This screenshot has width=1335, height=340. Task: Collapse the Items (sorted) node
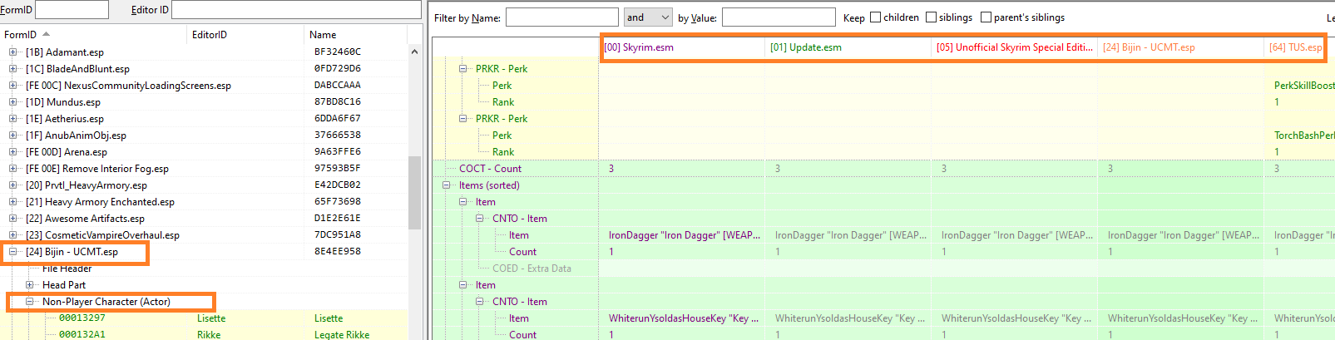point(447,185)
